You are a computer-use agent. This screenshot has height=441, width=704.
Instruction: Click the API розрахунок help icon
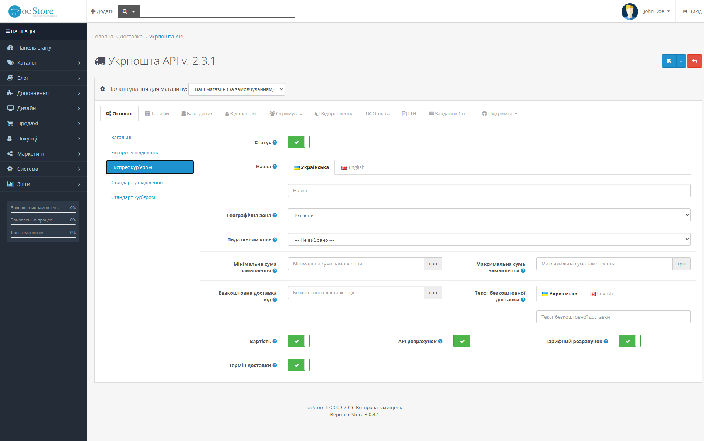point(441,341)
